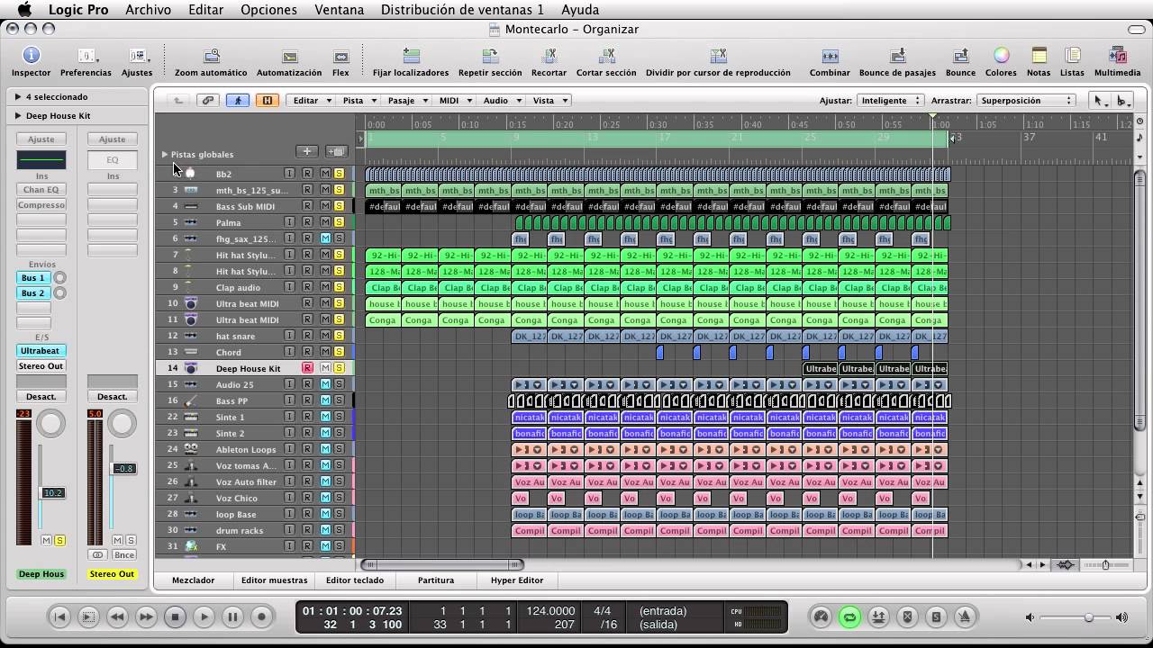Adjust the Stereo Out volume fader
This screenshot has width=1153, height=648.
click(x=123, y=469)
